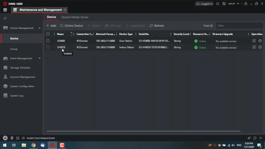Click the Serial No. column header
The image size is (265, 149).
pyautogui.click(x=144, y=34)
